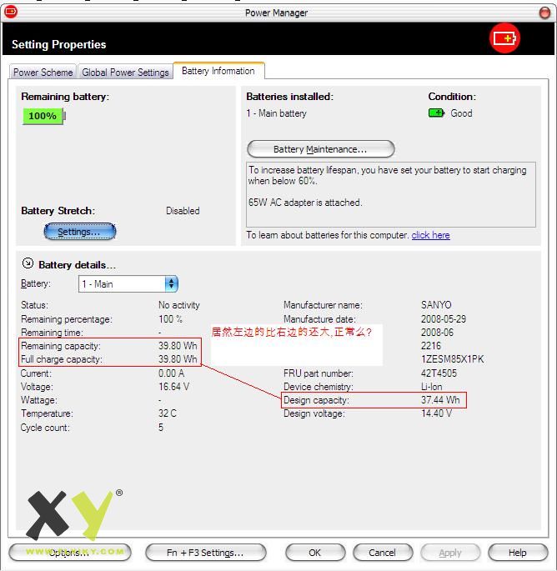Screen dimensions: 557x571
Task: Click the 'Disabled' Battery Stretch status
Action: click(x=183, y=211)
